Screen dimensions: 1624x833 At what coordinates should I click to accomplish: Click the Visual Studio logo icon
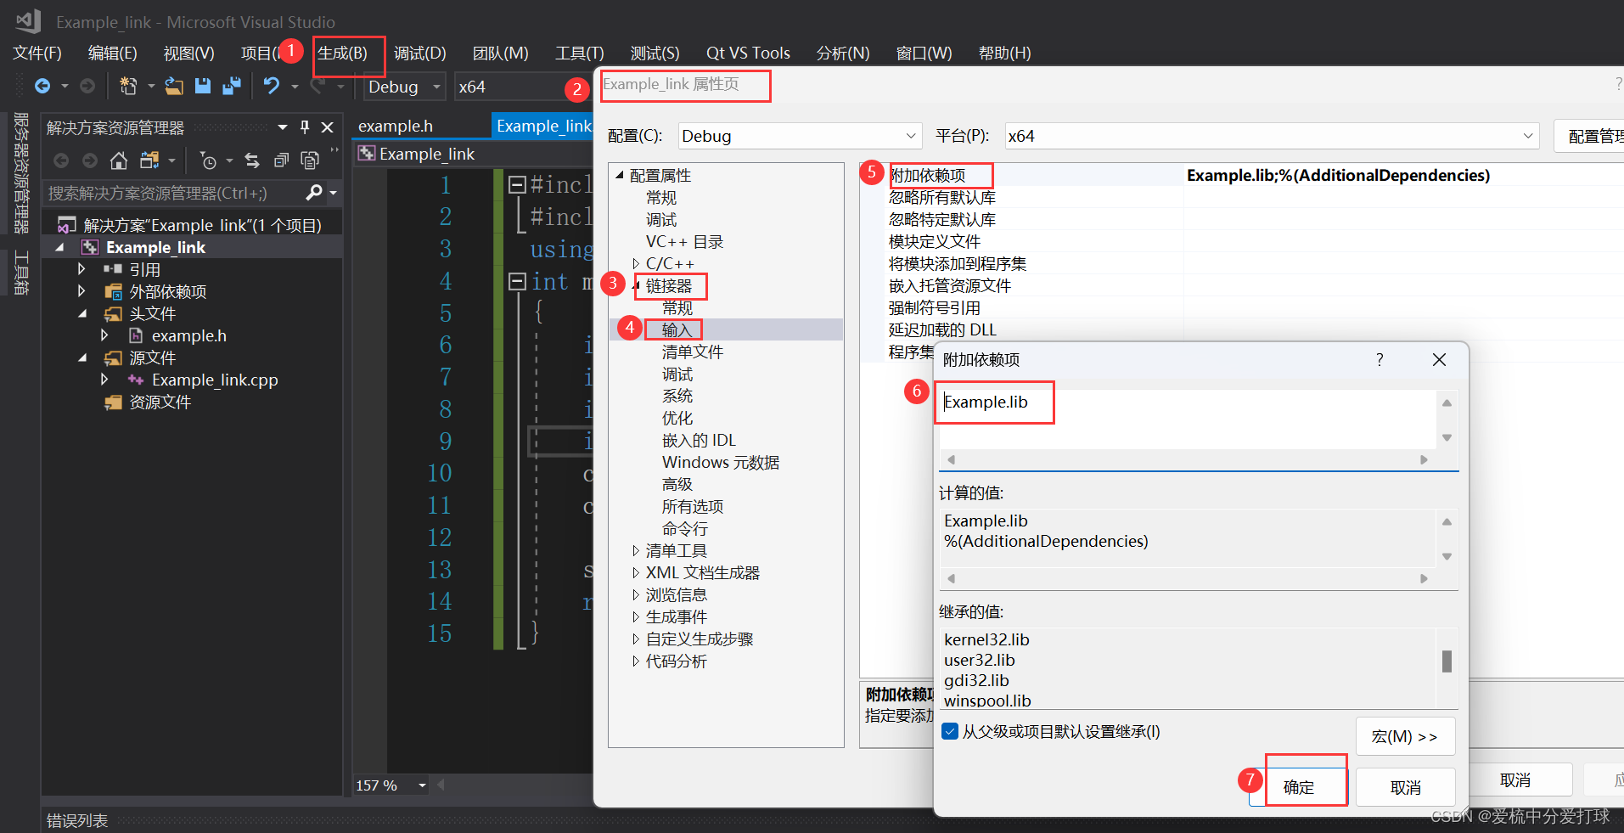(x=29, y=21)
